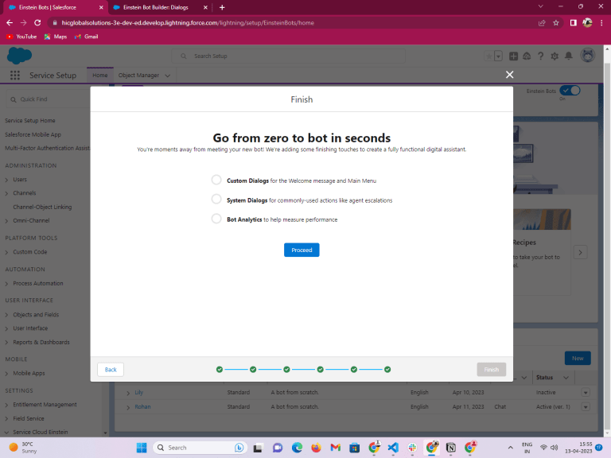The height and width of the screenshot is (458, 611).
Task: Click the Trailhead guidance icon in header
Action: [527, 56]
